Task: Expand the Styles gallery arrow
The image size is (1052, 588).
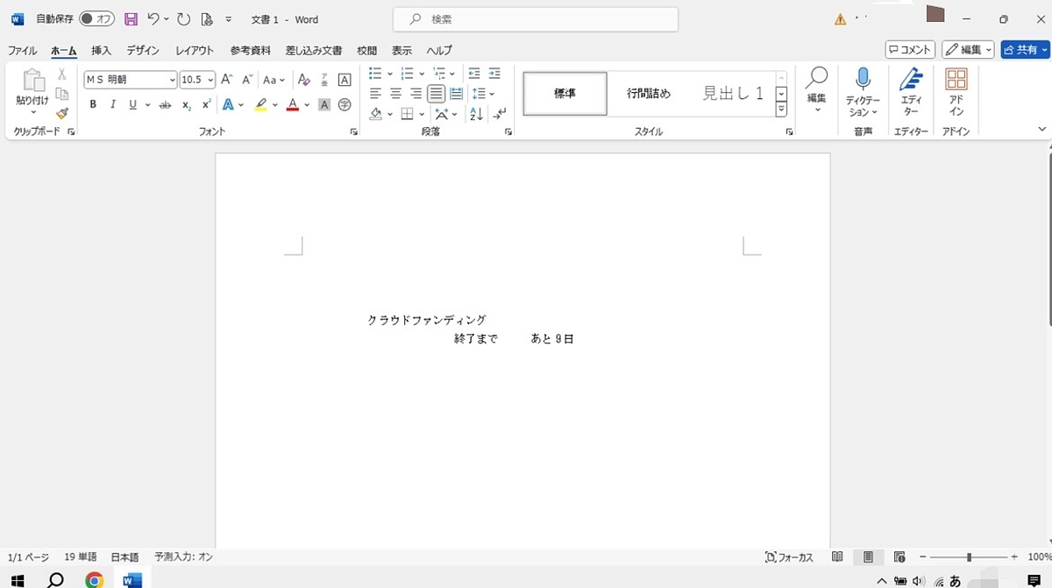Action: (780, 109)
